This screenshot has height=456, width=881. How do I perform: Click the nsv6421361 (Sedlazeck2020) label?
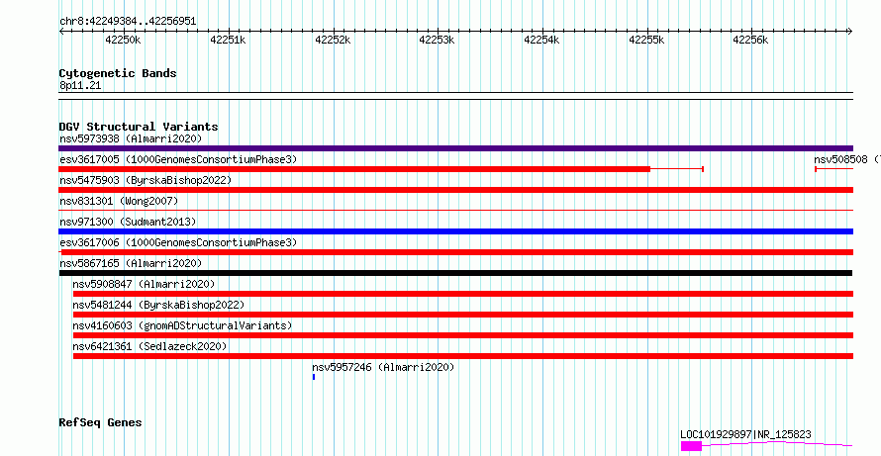[x=149, y=346]
